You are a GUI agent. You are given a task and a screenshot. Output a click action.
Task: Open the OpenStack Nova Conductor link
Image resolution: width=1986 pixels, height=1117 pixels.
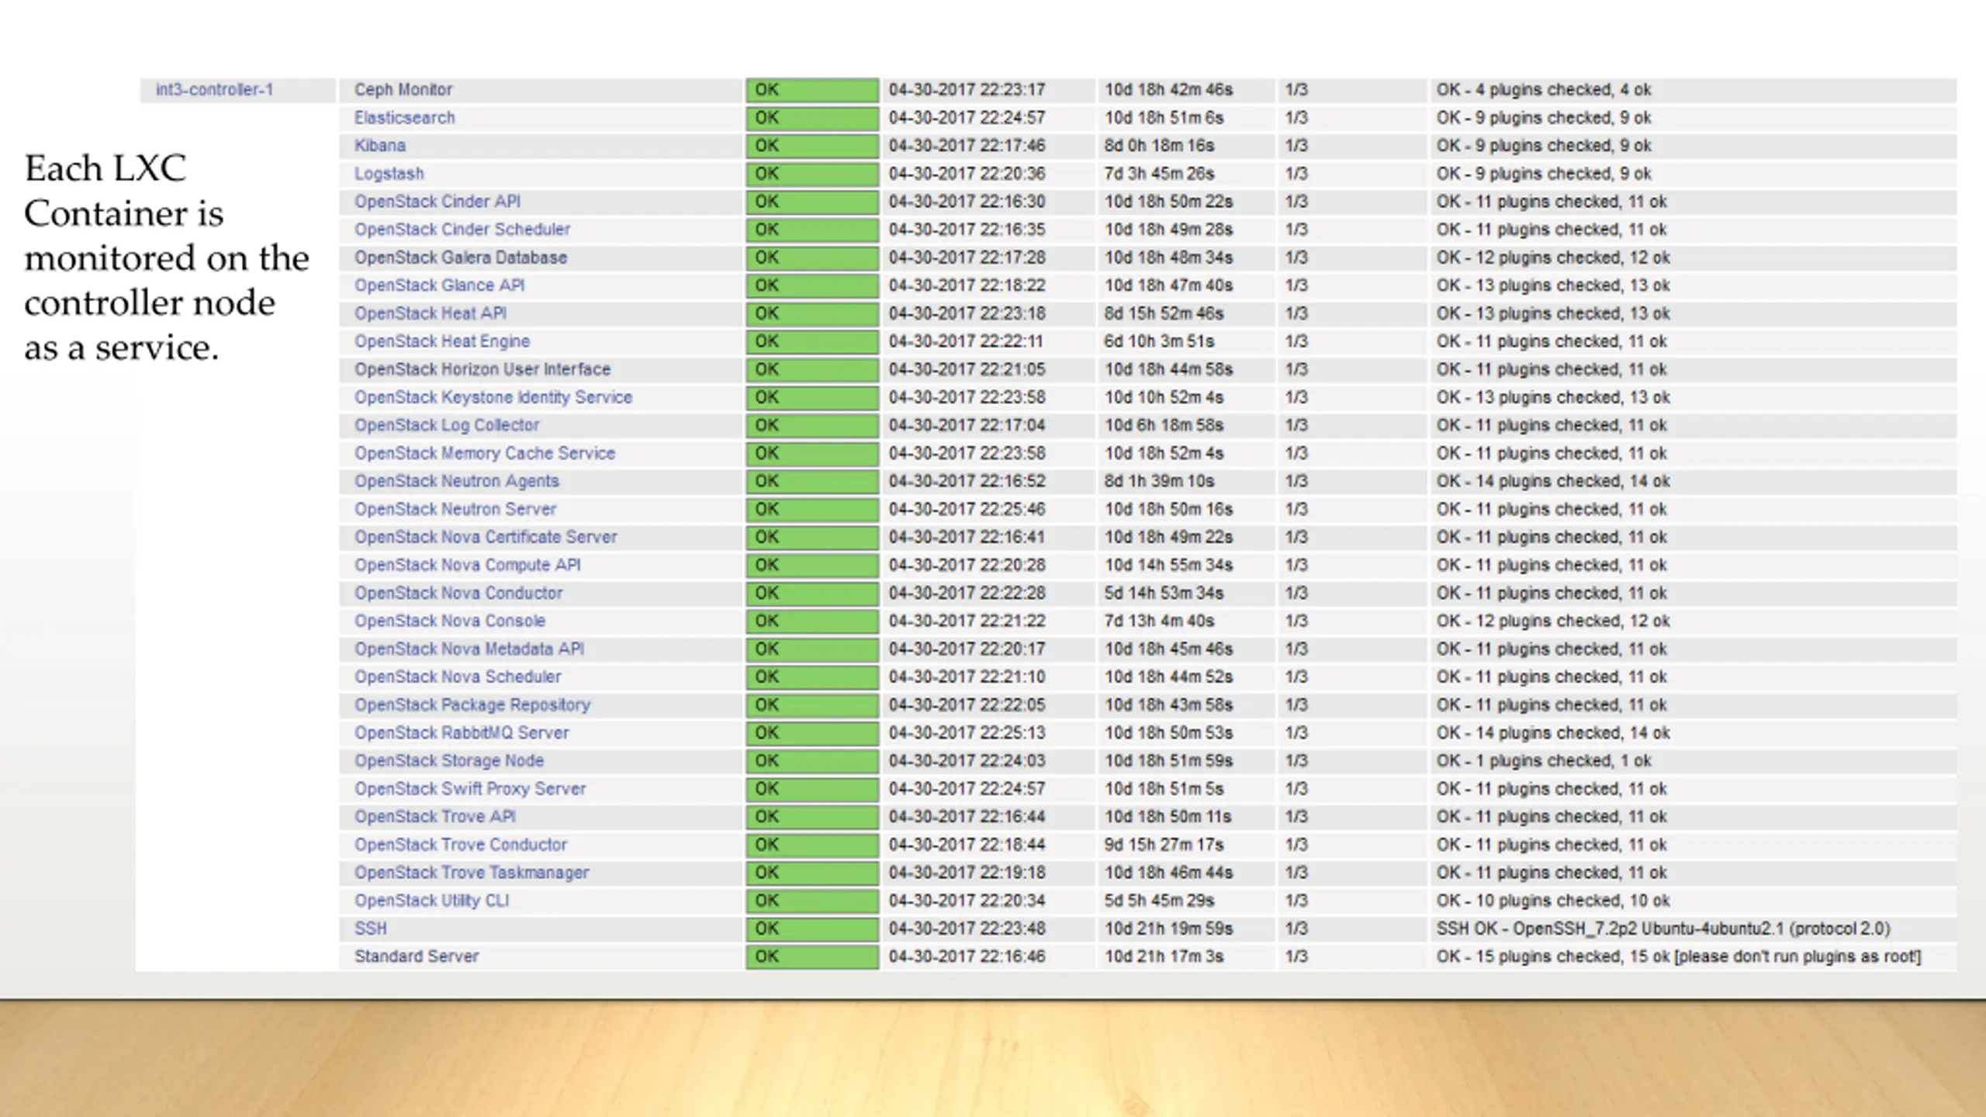[x=458, y=593]
